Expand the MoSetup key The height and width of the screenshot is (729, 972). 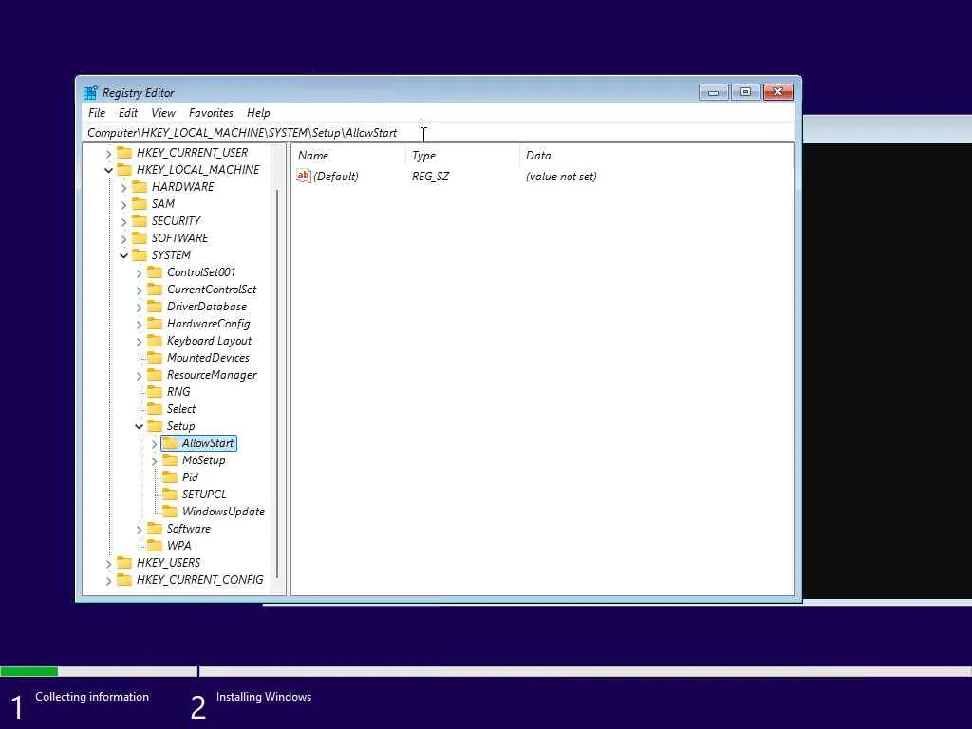pos(154,460)
